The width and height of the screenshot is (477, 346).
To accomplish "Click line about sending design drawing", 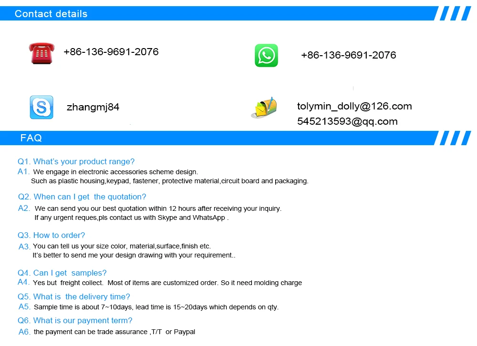I will (x=134, y=255).
